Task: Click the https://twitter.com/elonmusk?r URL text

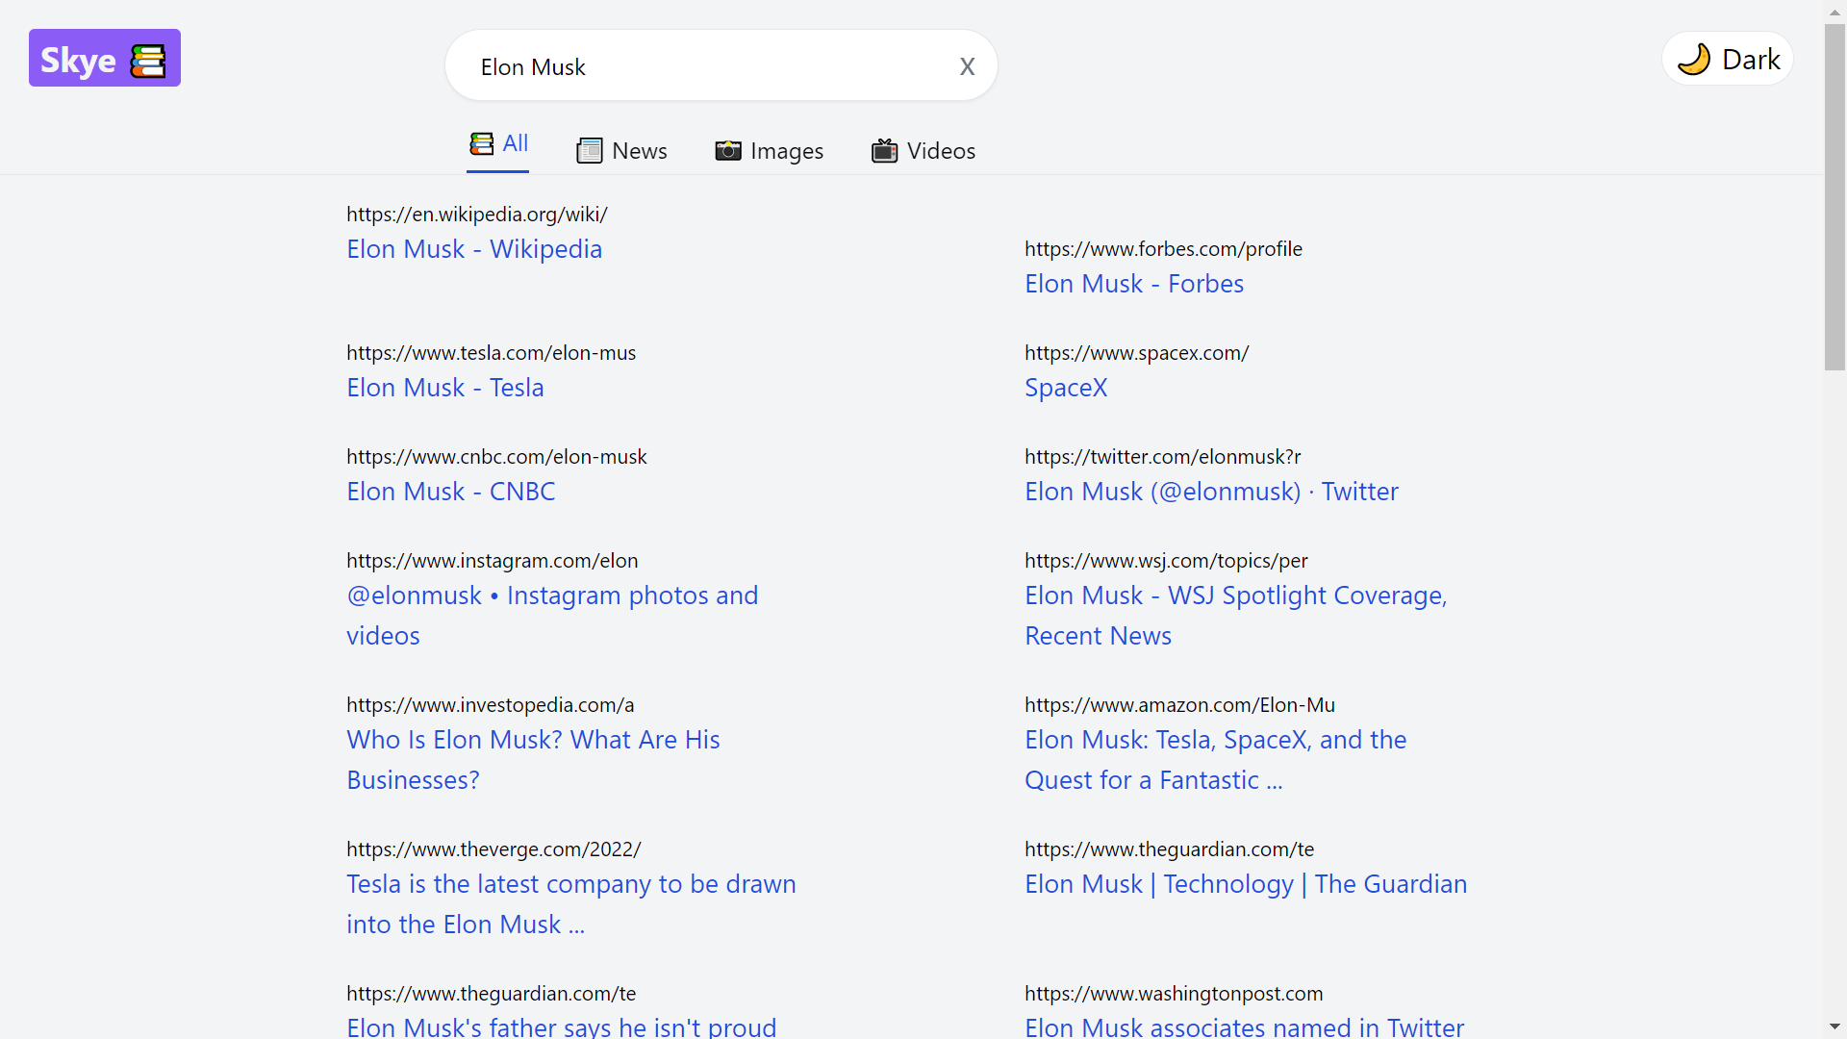Action: coord(1162,457)
